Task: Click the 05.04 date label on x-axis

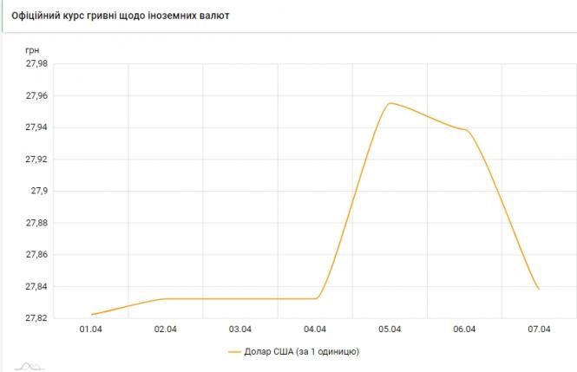Action: [x=390, y=330]
